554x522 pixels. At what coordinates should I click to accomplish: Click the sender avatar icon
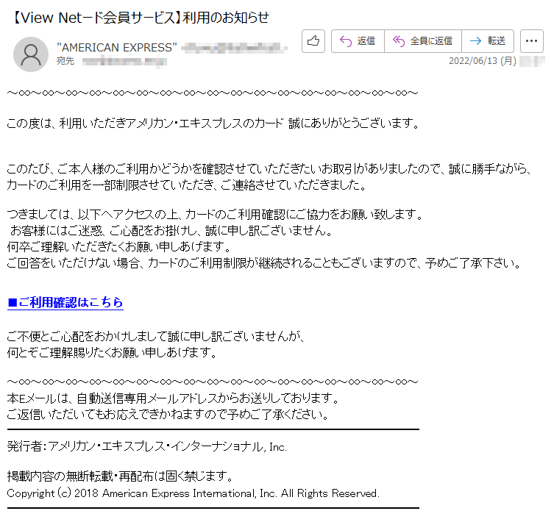point(31,54)
